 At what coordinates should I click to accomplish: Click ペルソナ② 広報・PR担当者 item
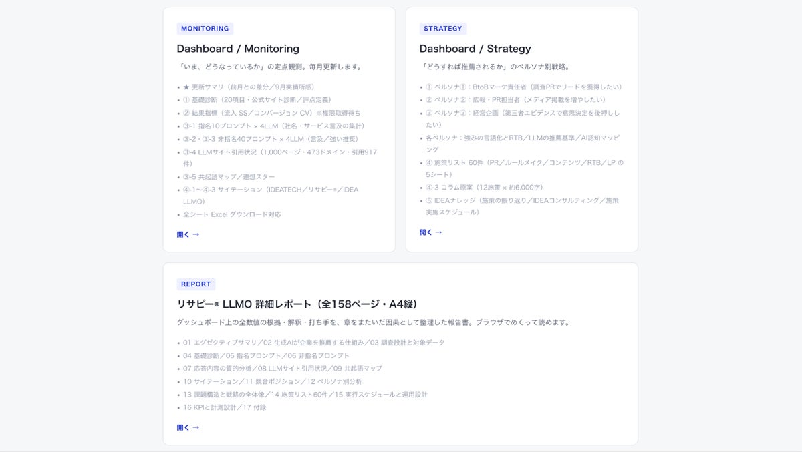[516, 100]
